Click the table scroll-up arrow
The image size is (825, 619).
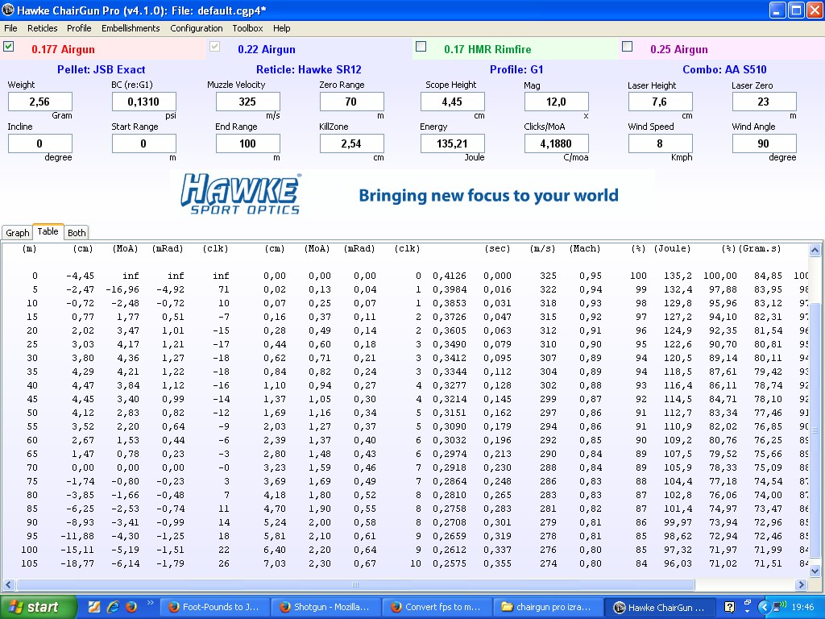pos(815,250)
